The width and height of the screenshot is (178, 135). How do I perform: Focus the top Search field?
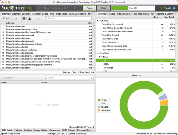click(x=69, y=18)
